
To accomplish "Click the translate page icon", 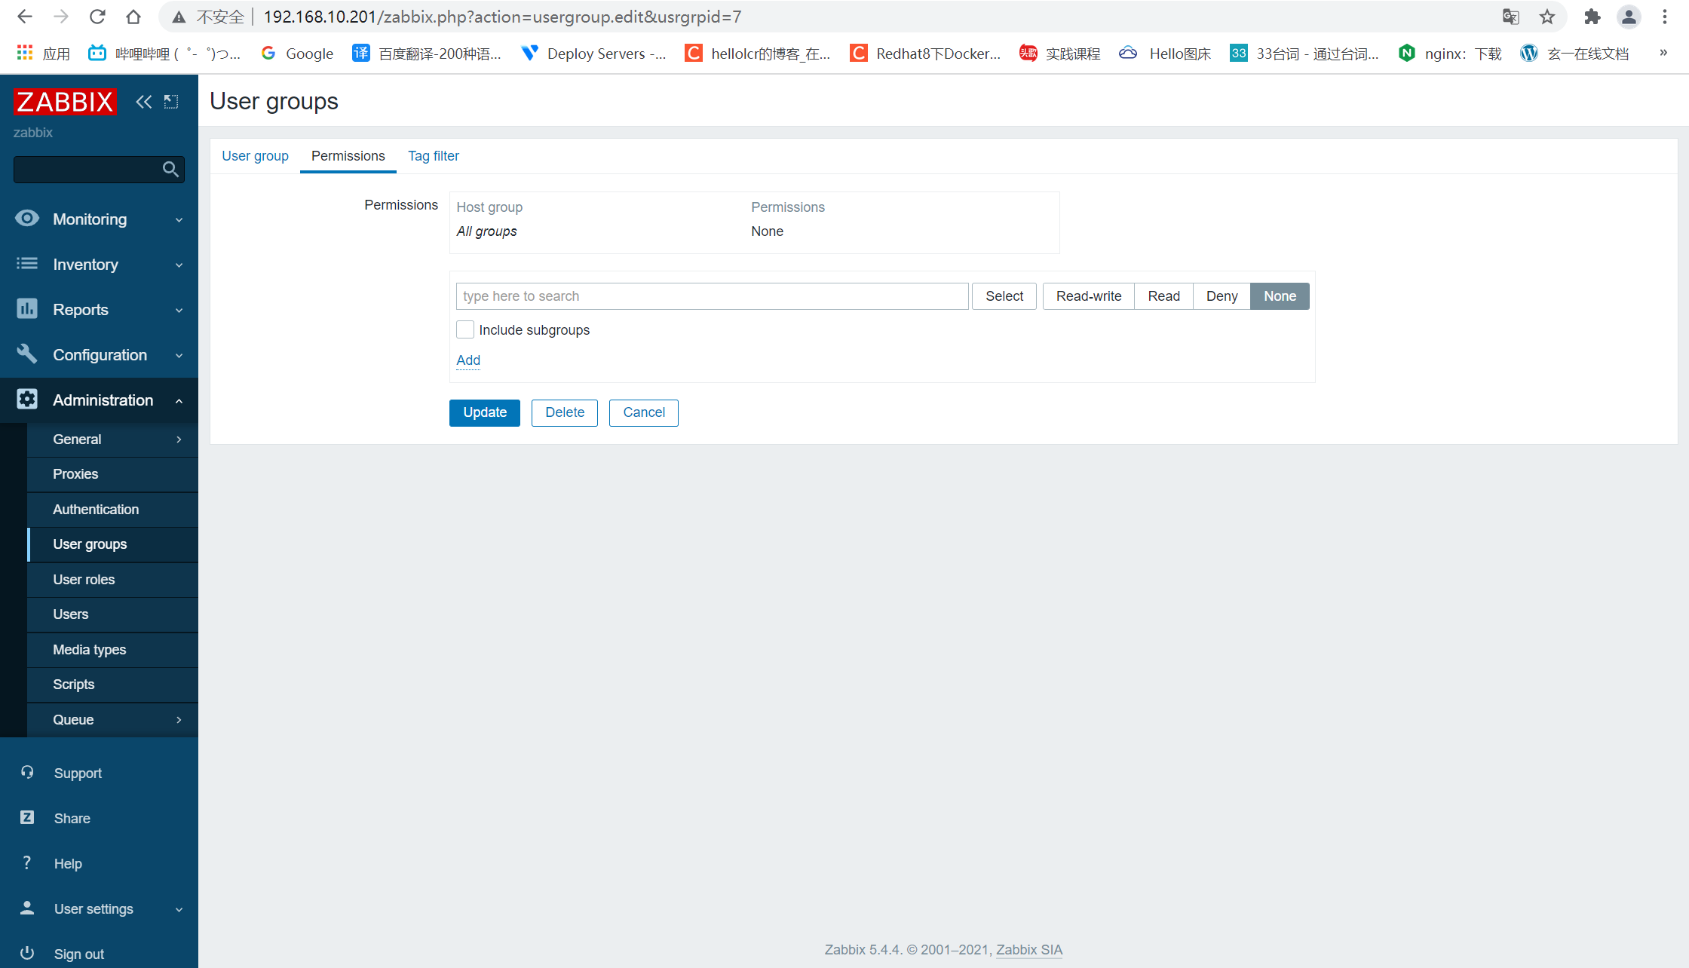I will pos(1510,17).
